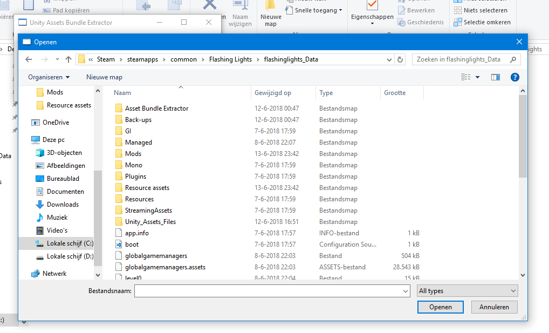Select the app.info file icon

point(119,233)
